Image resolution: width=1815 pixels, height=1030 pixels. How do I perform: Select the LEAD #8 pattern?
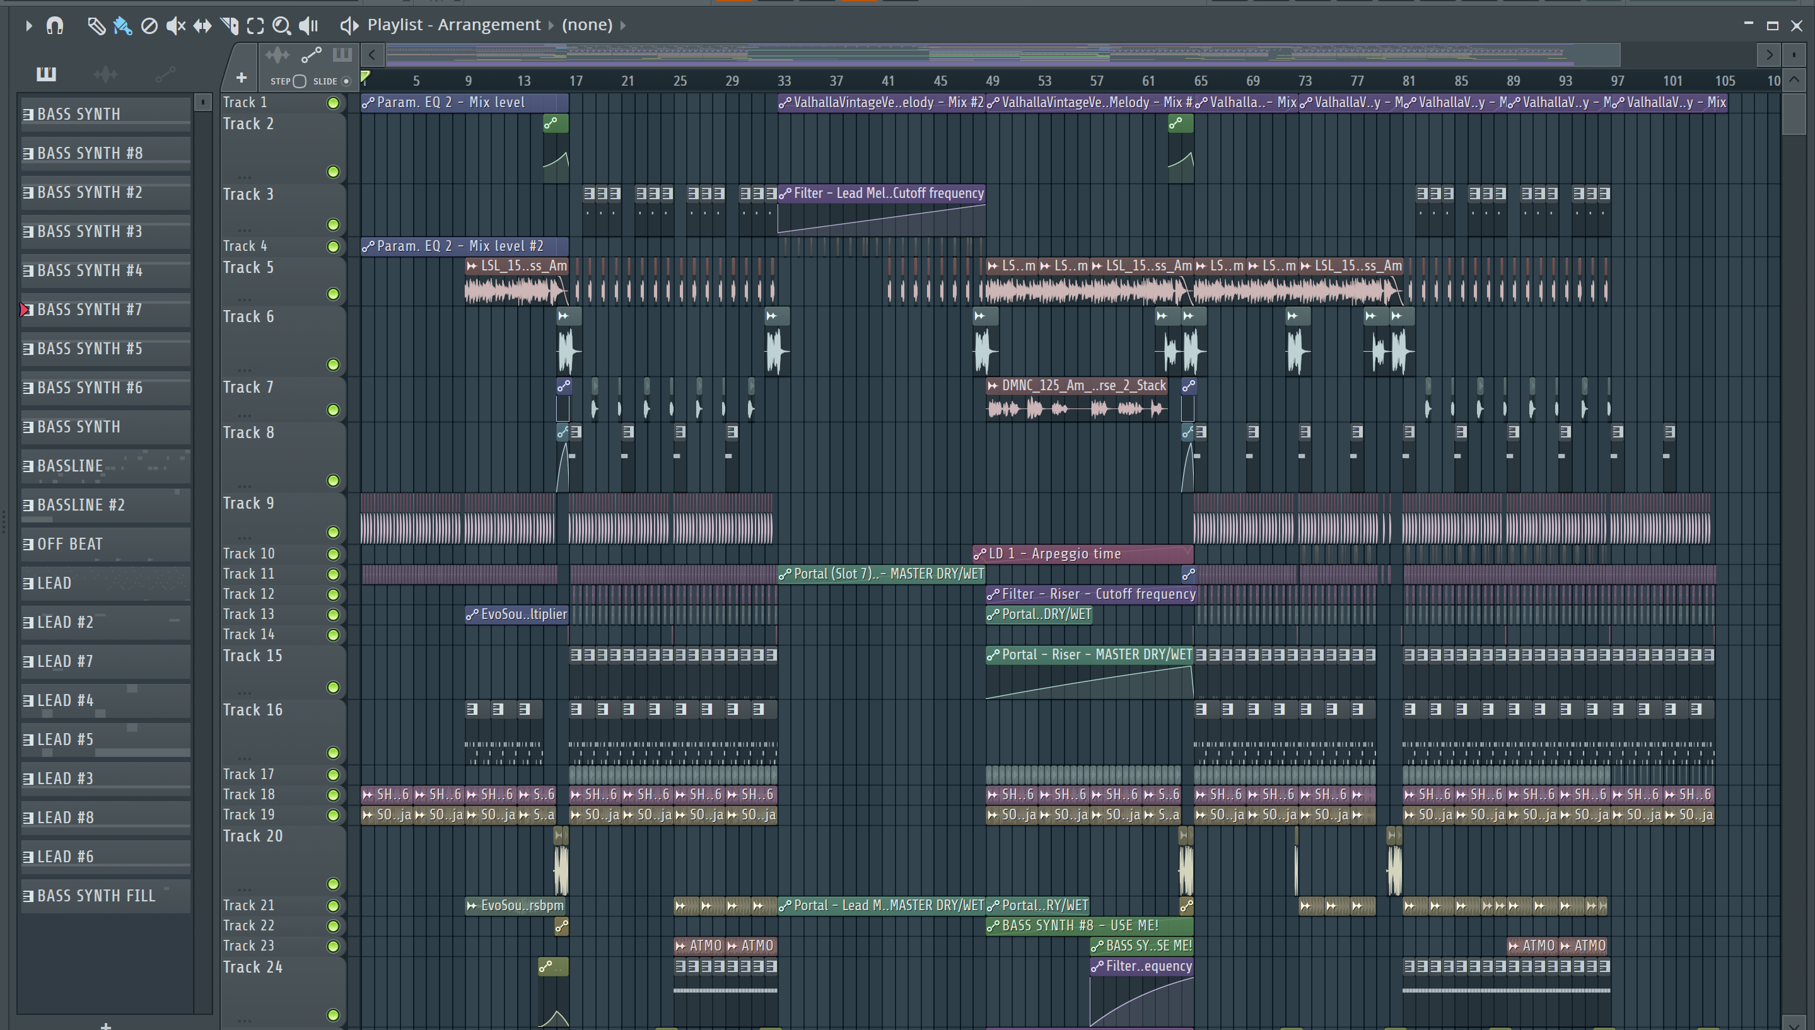[x=106, y=818]
